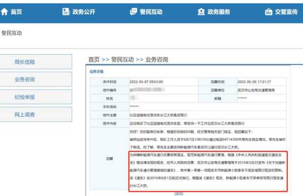The height and width of the screenshot is (196, 303).
Task: Click the 警民互动 chat icon
Action: 133,12
